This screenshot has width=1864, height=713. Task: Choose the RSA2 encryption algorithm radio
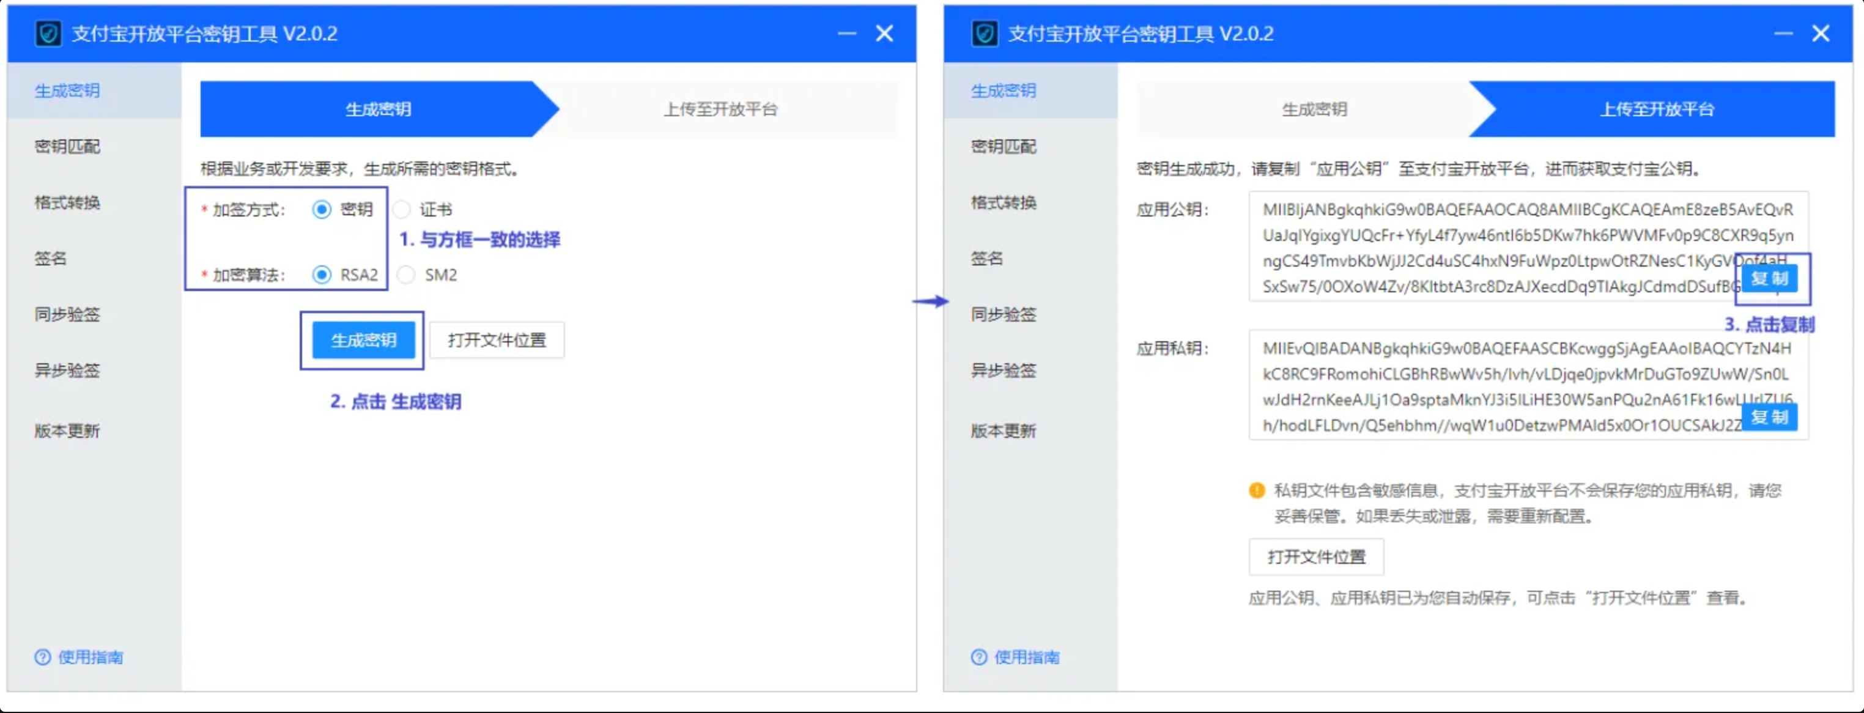tap(321, 275)
